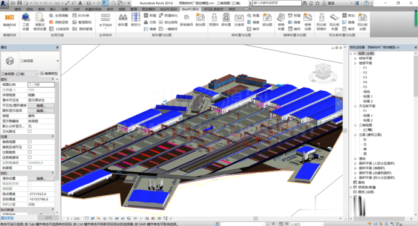Open the 分析 ribbon tab
This screenshot has height=226, width=418.
[76, 9]
